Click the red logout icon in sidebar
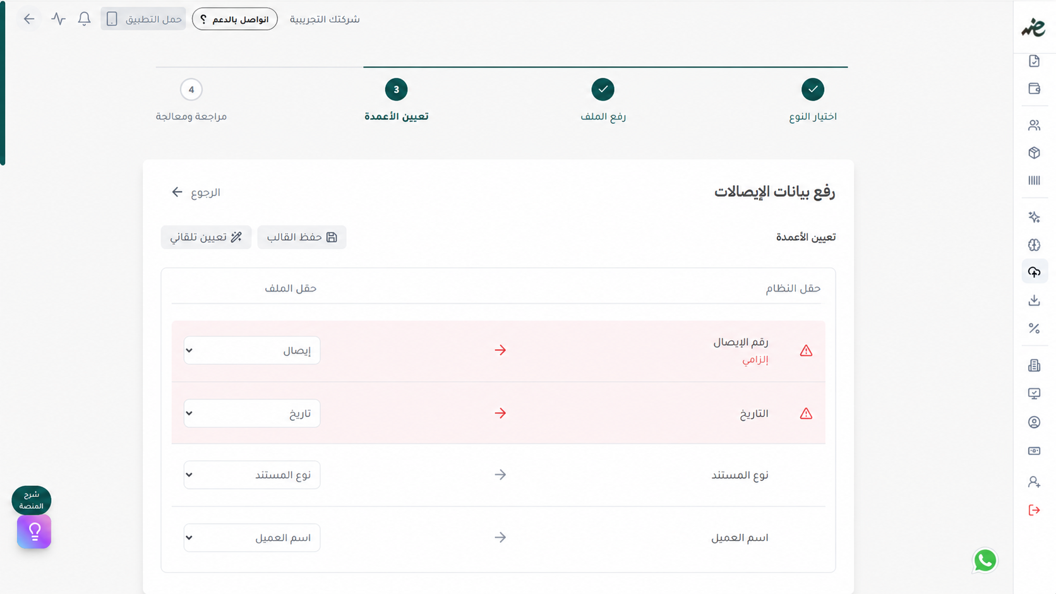 [x=1034, y=510]
